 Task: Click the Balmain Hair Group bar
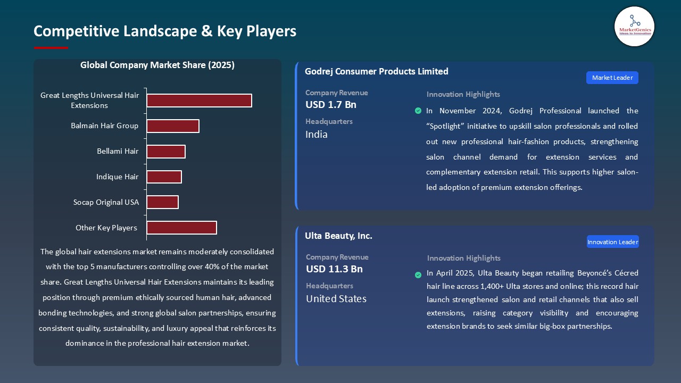[173, 126]
